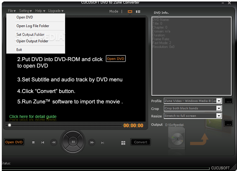Click the playback seek slider handle
This screenshot has height=171, width=237.
click(10, 125)
